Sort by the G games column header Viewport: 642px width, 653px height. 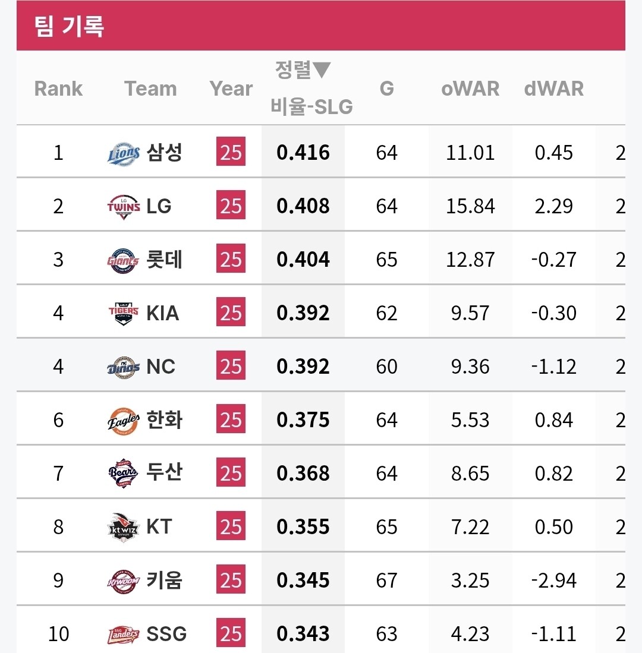(x=386, y=89)
